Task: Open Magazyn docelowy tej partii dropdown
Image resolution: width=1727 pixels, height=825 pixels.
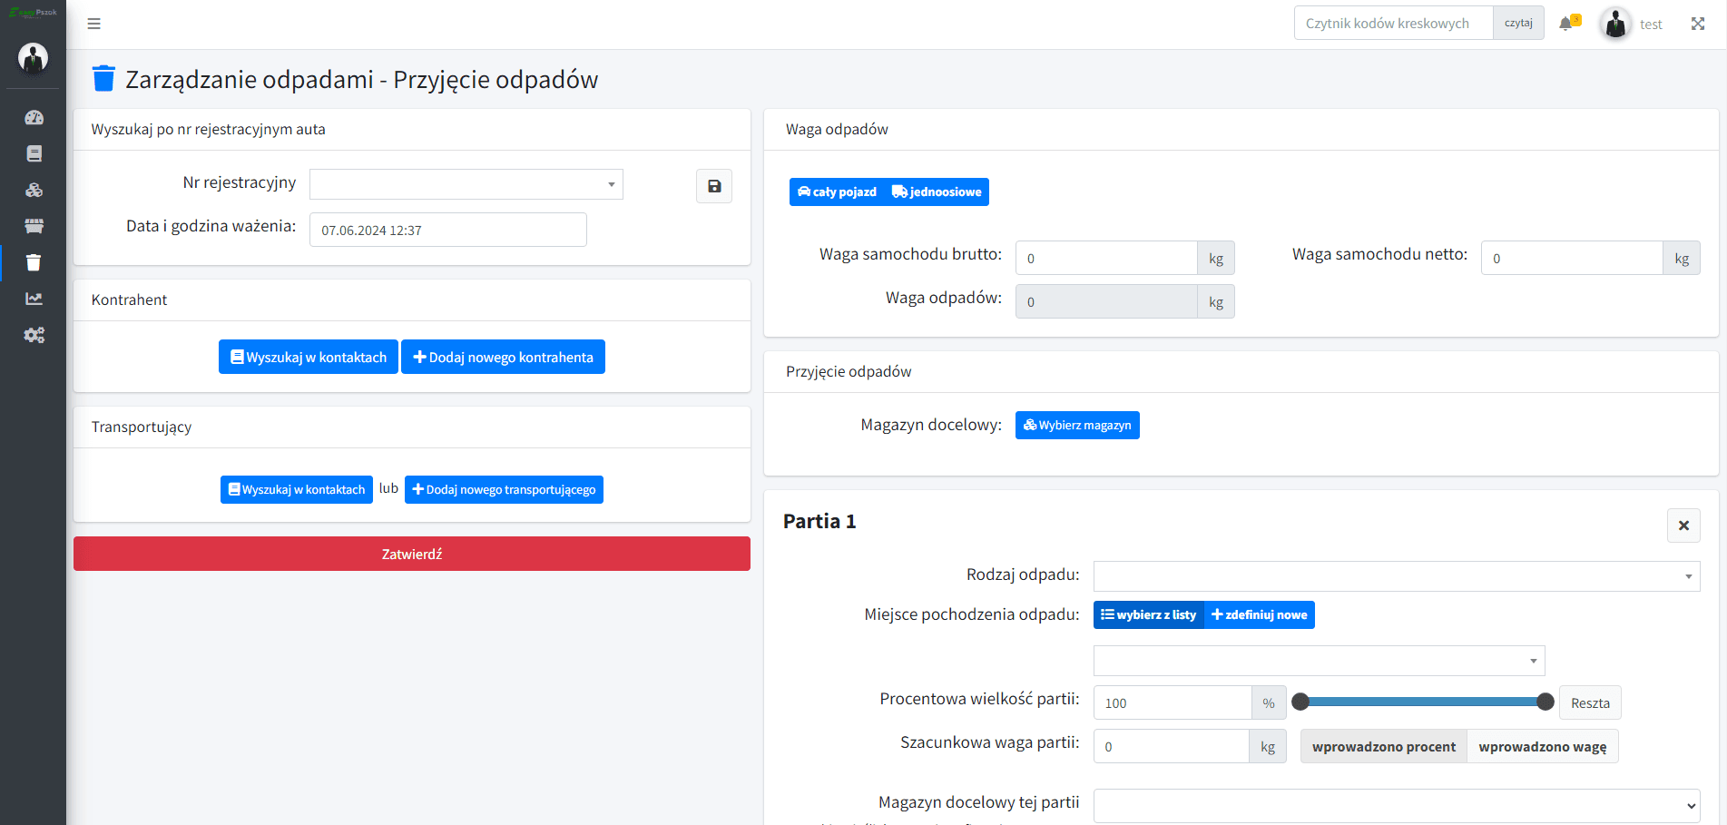Action: tap(1396, 805)
